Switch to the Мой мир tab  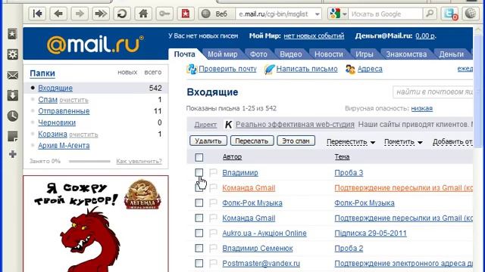222,54
